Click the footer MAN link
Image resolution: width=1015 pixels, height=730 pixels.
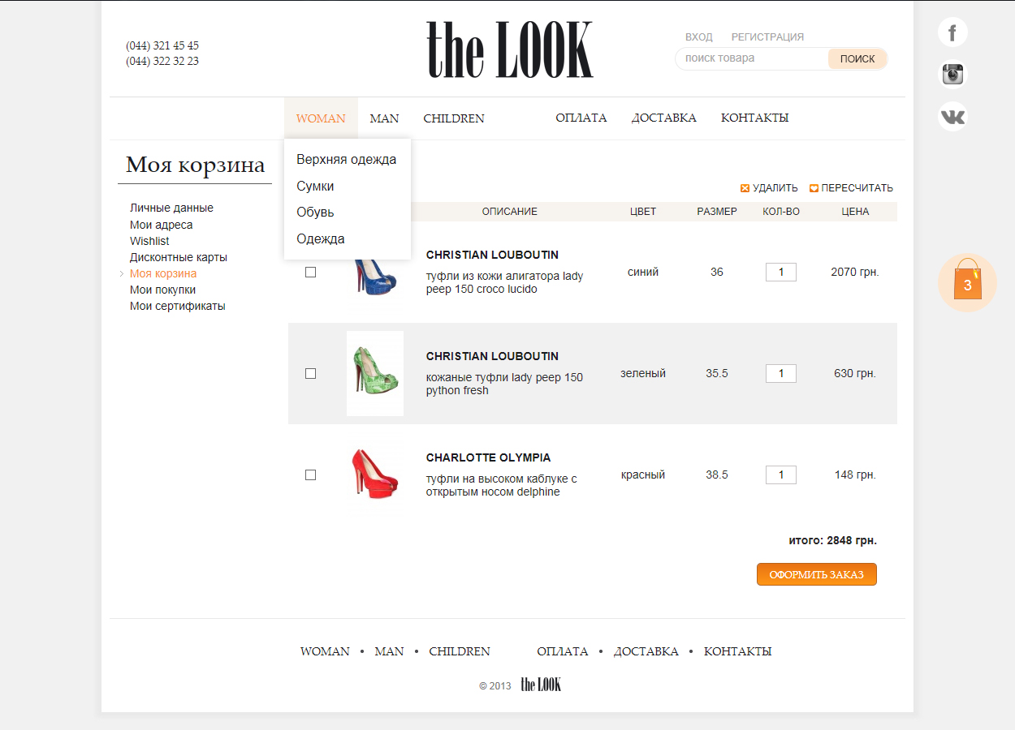[x=389, y=652]
